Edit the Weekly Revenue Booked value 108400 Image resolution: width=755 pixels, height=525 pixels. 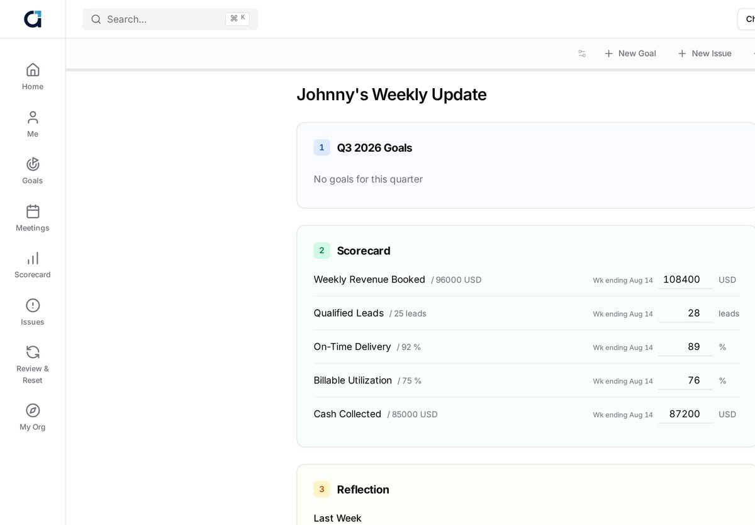pyautogui.click(x=686, y=279)
